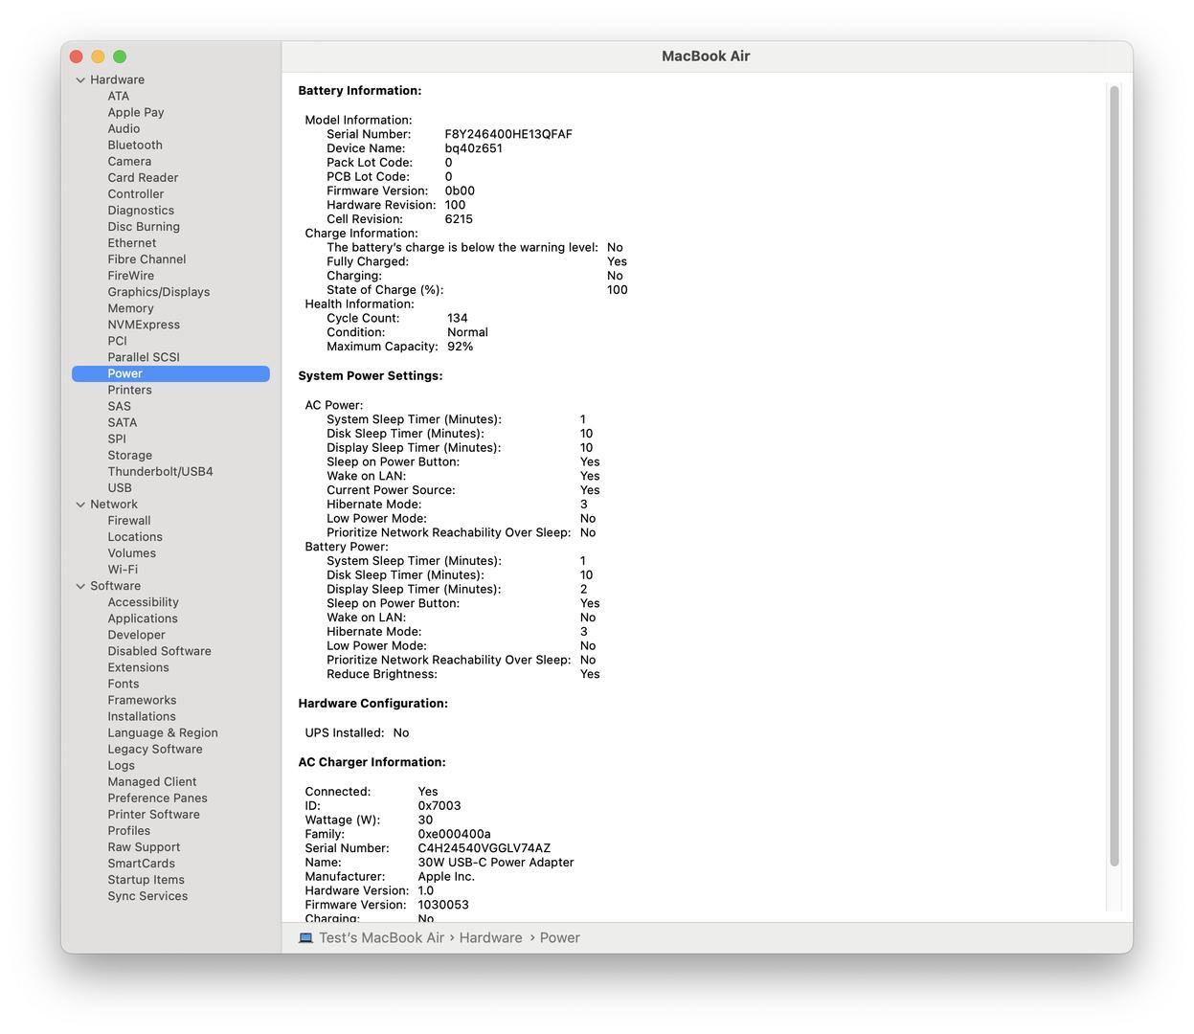Select Fonts under Software

[124, 684]
